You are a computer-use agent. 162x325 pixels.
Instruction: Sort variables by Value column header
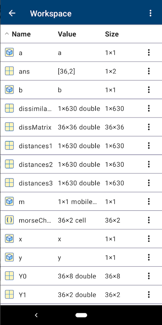(x=67, y=34)
